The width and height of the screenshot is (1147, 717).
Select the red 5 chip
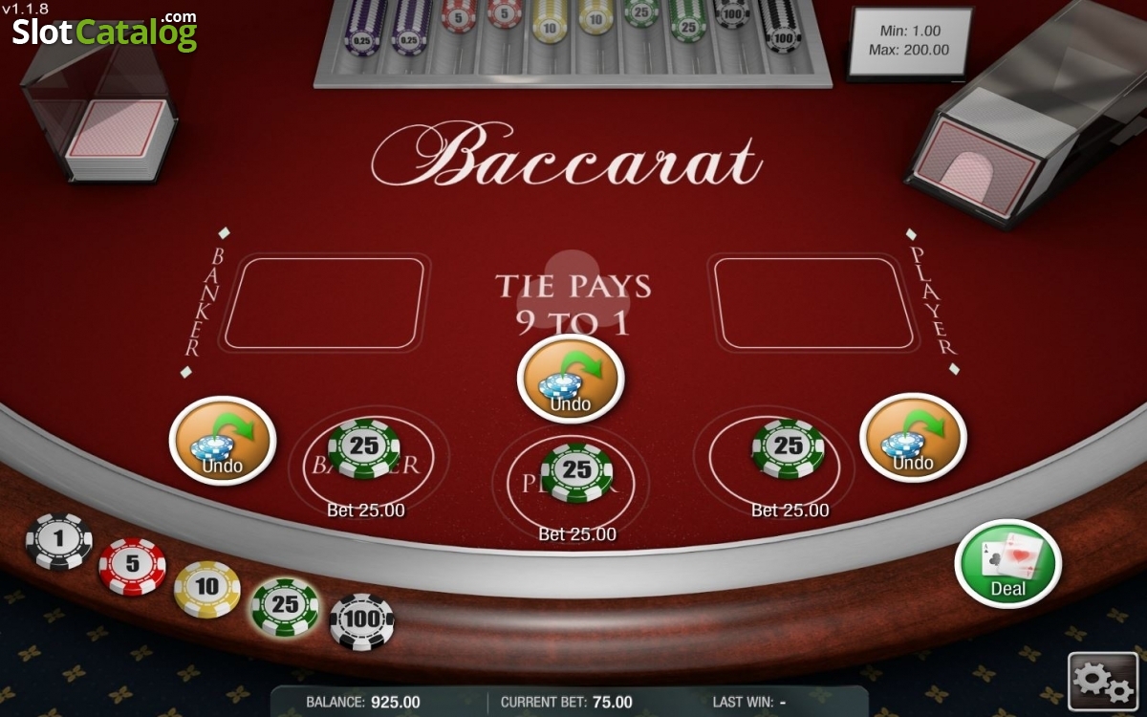(x=133, y=566)
